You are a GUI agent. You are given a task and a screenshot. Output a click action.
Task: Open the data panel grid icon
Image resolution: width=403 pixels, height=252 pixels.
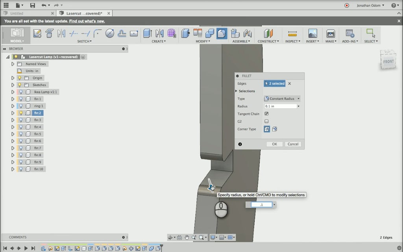[6, 6]
